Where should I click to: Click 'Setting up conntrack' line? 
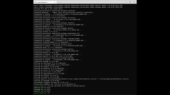pos(52,63)
